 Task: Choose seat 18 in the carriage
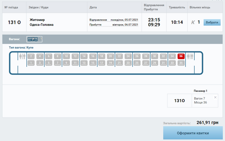coord(102,56)
